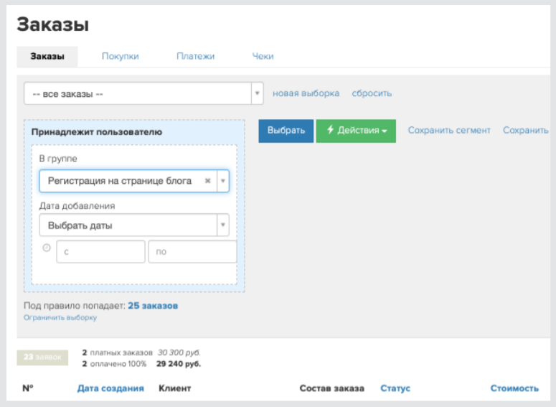Click '25 заказов' count link
Viewport: 556px width, 407px height.
point(153,306)
